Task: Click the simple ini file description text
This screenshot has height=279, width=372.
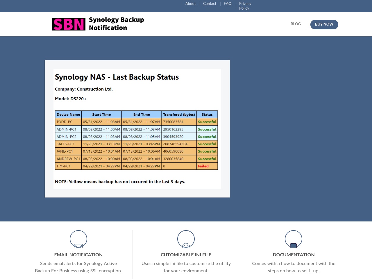Action: pyautogui.click(x=186, y=267)
